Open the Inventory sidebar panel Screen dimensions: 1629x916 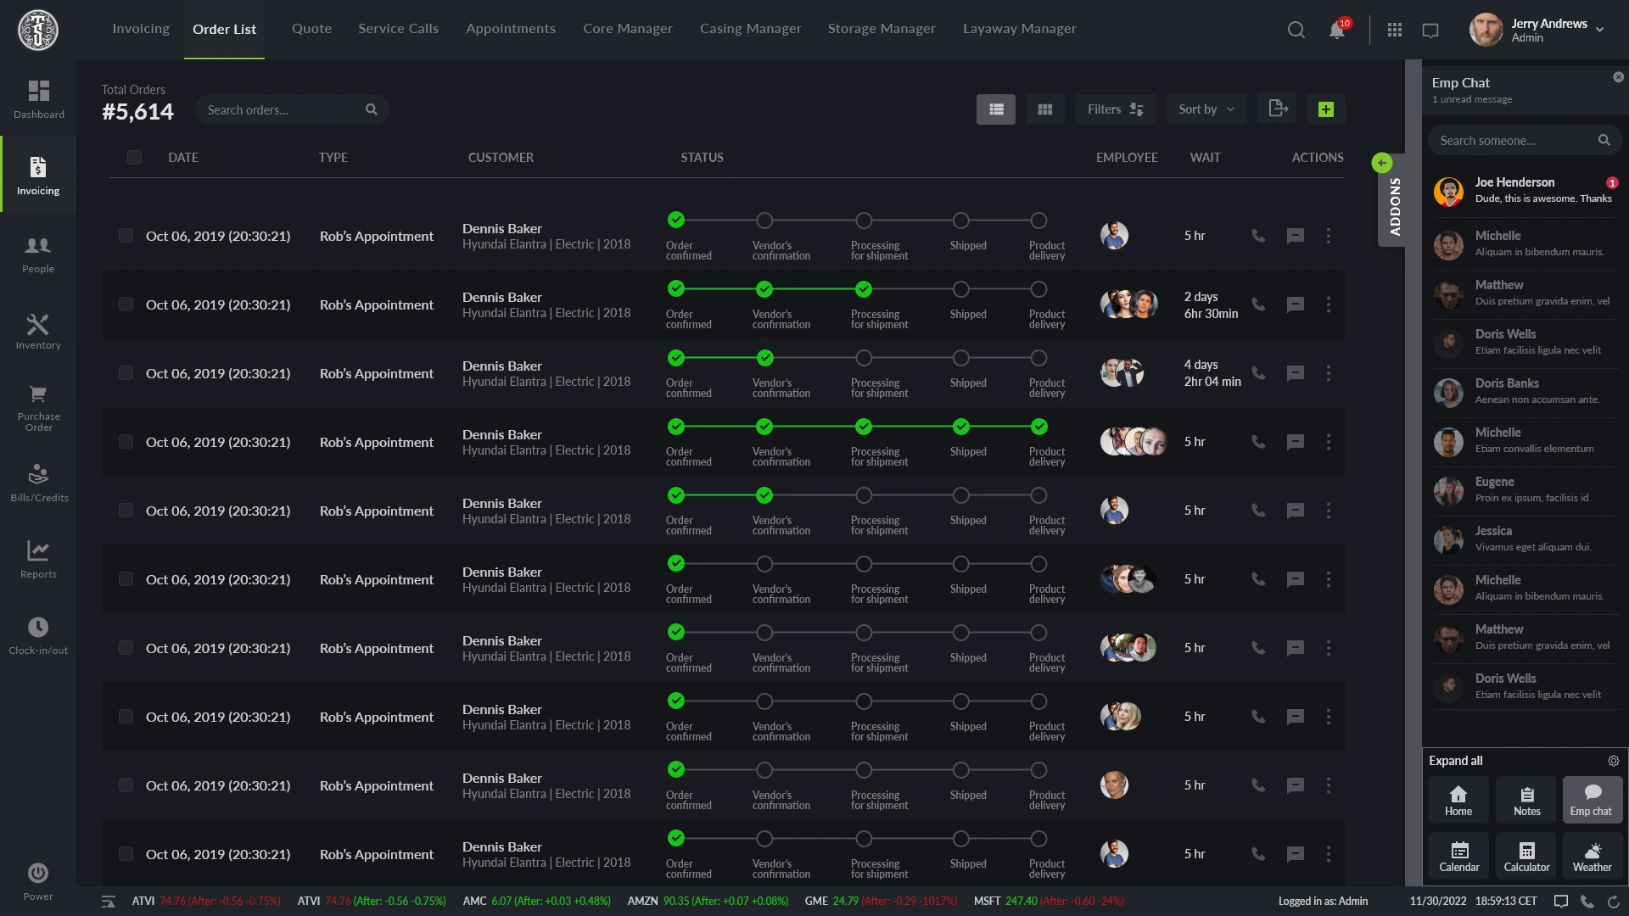[37, 332]
